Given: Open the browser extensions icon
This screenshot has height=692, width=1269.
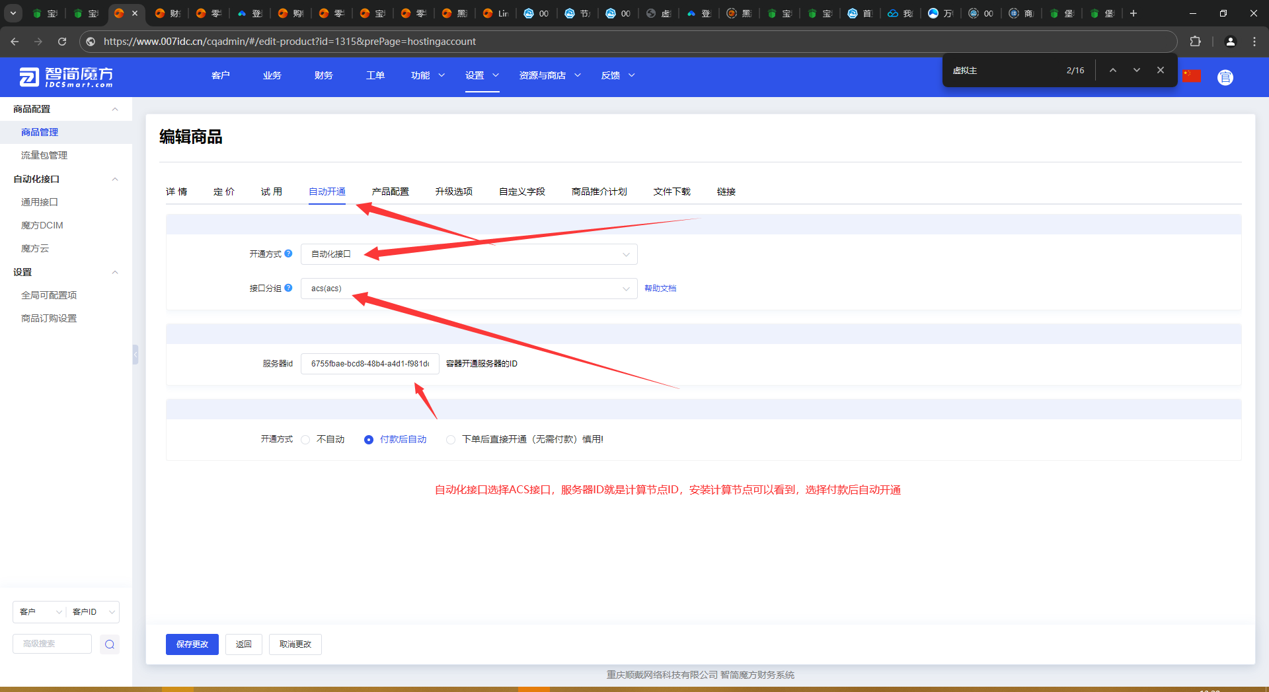Looking at the screenshot, I should point(1195,42).
